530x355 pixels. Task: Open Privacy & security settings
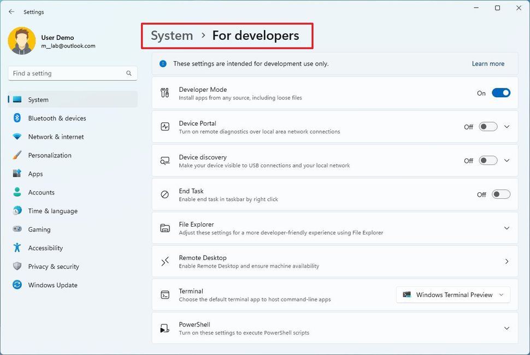click(x=72, y=267)
